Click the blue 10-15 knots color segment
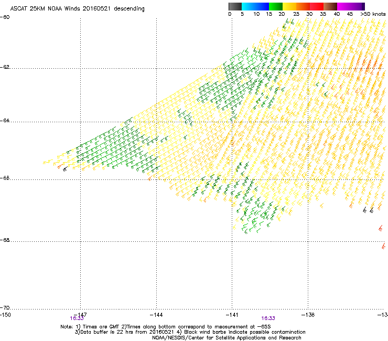Image resolution: width=388 pixels, height=341 pixels. tap(262, 6)
